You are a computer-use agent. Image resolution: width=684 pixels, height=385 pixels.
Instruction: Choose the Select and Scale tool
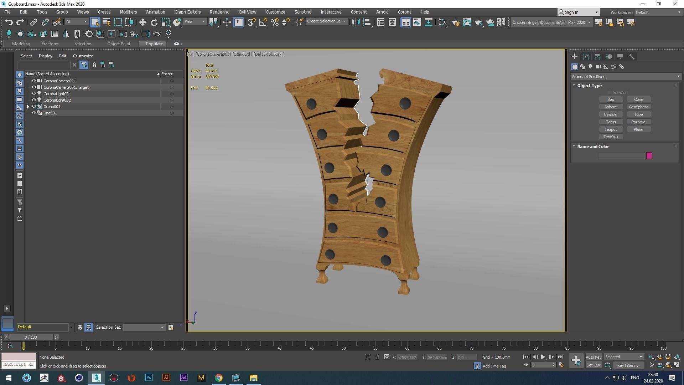click(165, 22)
